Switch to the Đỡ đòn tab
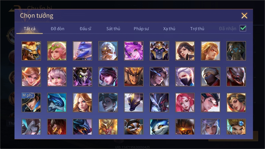The height and width of the screenshot is (149, 265). pyautogui.click(x=57, y=29)
